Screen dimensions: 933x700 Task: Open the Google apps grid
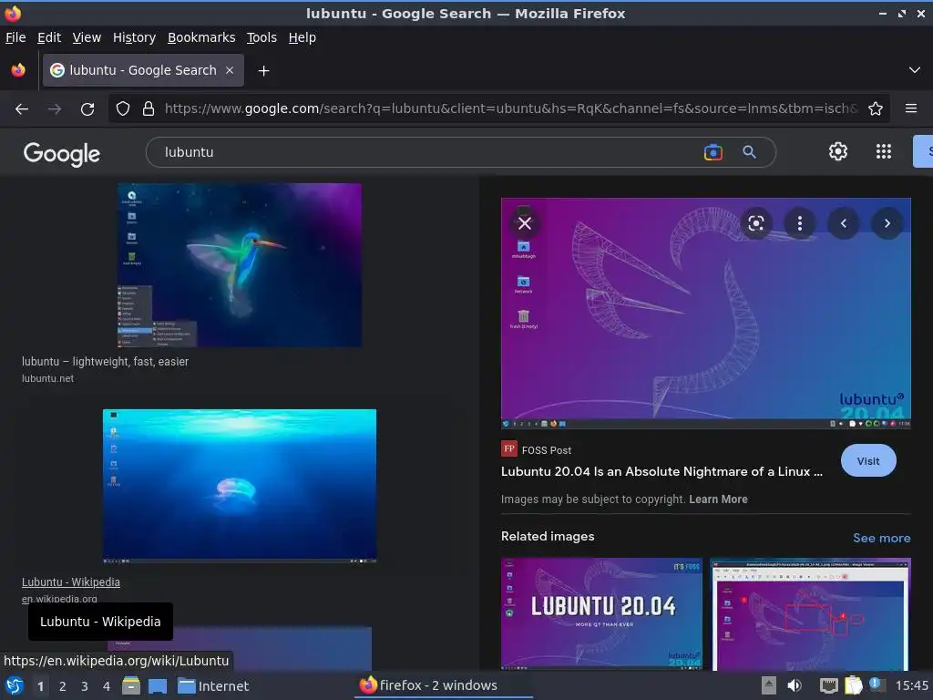click(884, 152)
